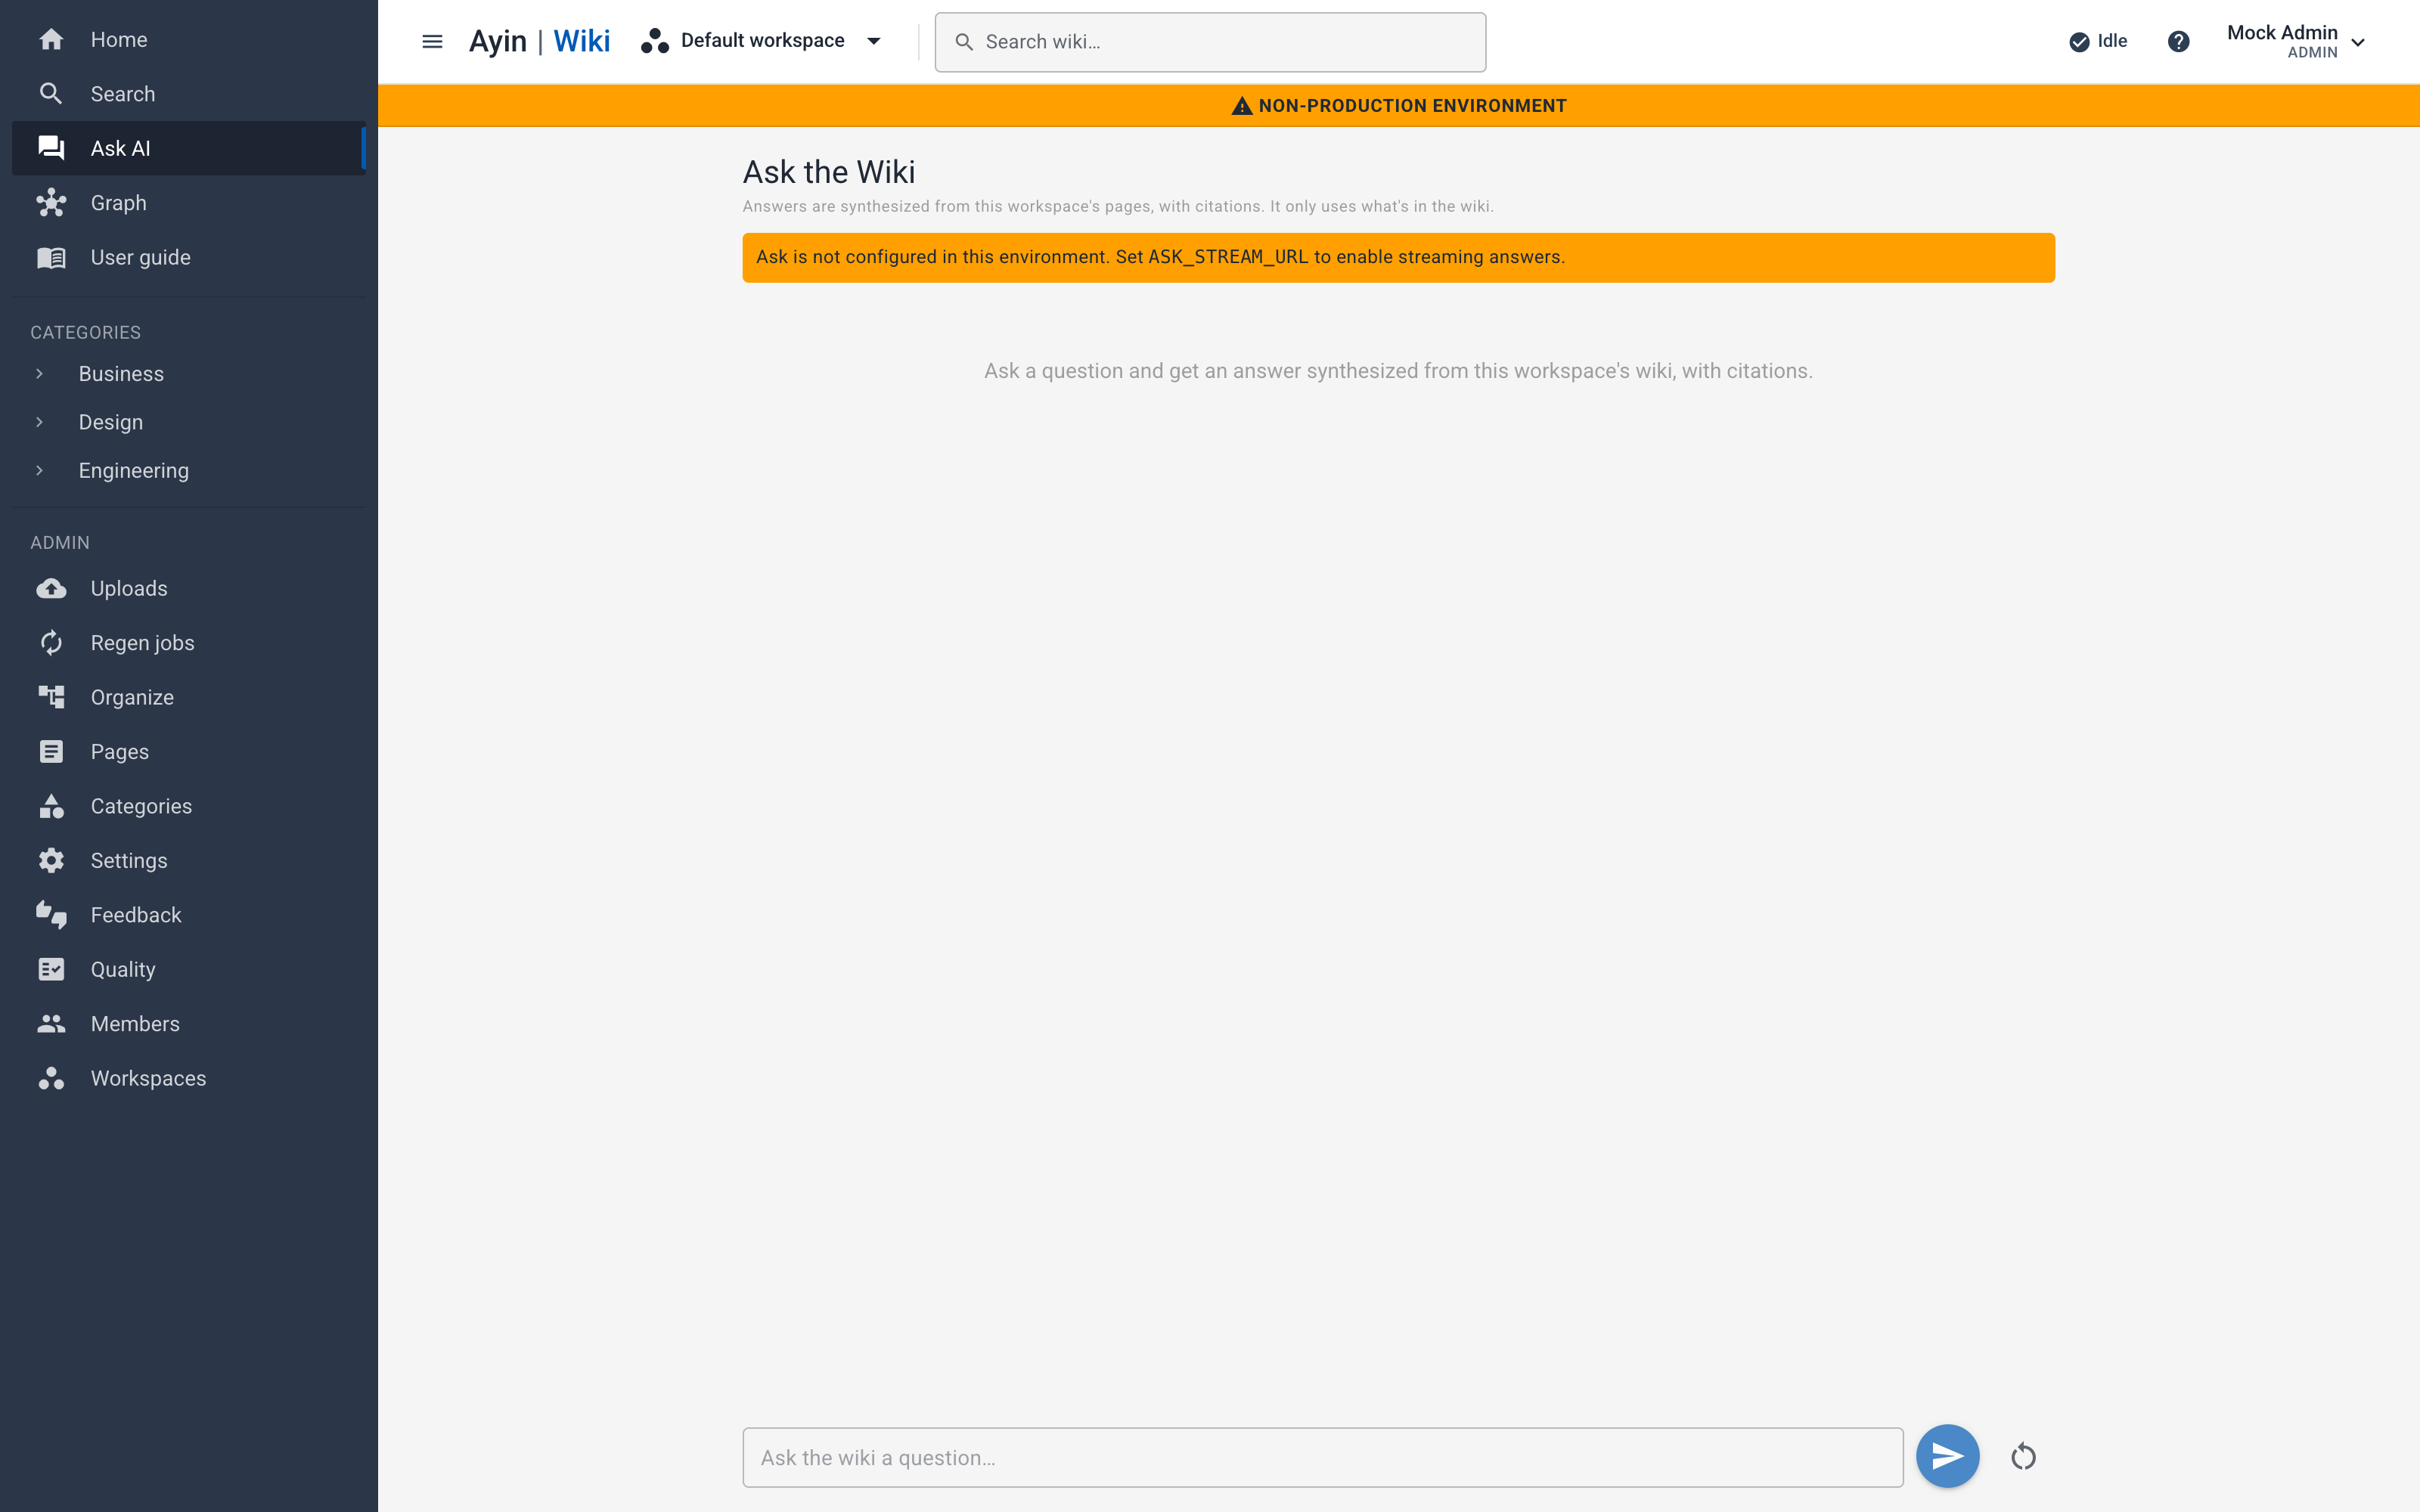The image size is (2420, 1512).
Task: Click the ASK_STREAM_URL configuration warning text
Action: 1160,257
